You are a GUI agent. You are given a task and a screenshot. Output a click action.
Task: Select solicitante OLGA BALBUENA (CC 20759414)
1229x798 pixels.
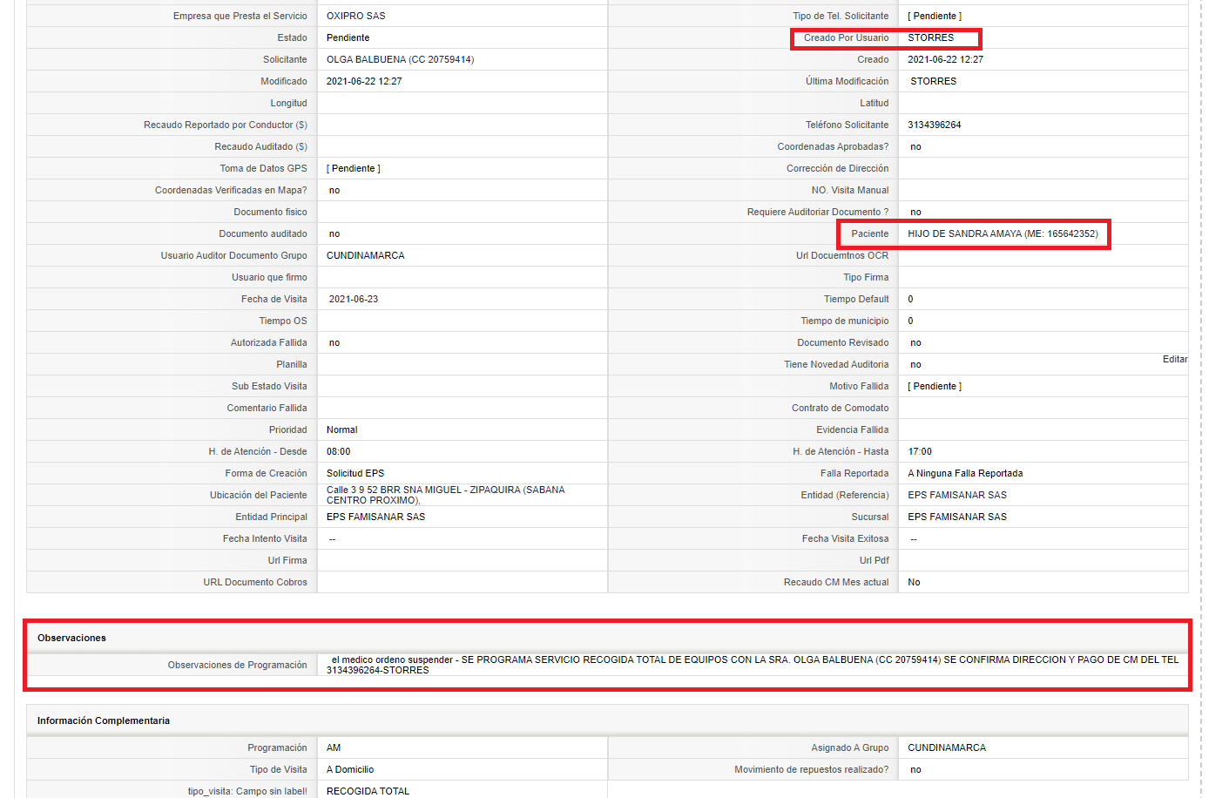click(400, 59)
